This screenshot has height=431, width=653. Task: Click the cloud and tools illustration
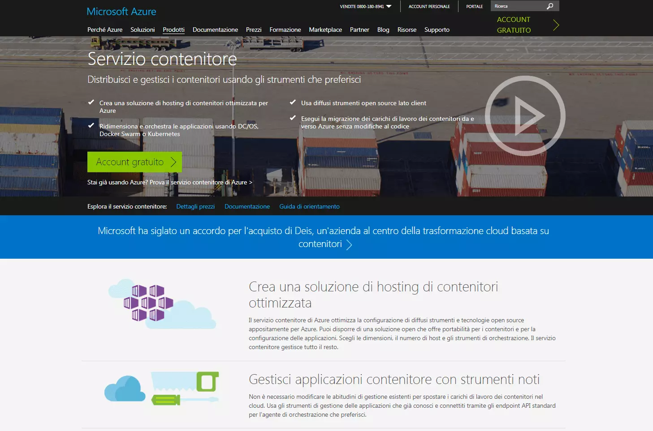(x=162, y=388)
